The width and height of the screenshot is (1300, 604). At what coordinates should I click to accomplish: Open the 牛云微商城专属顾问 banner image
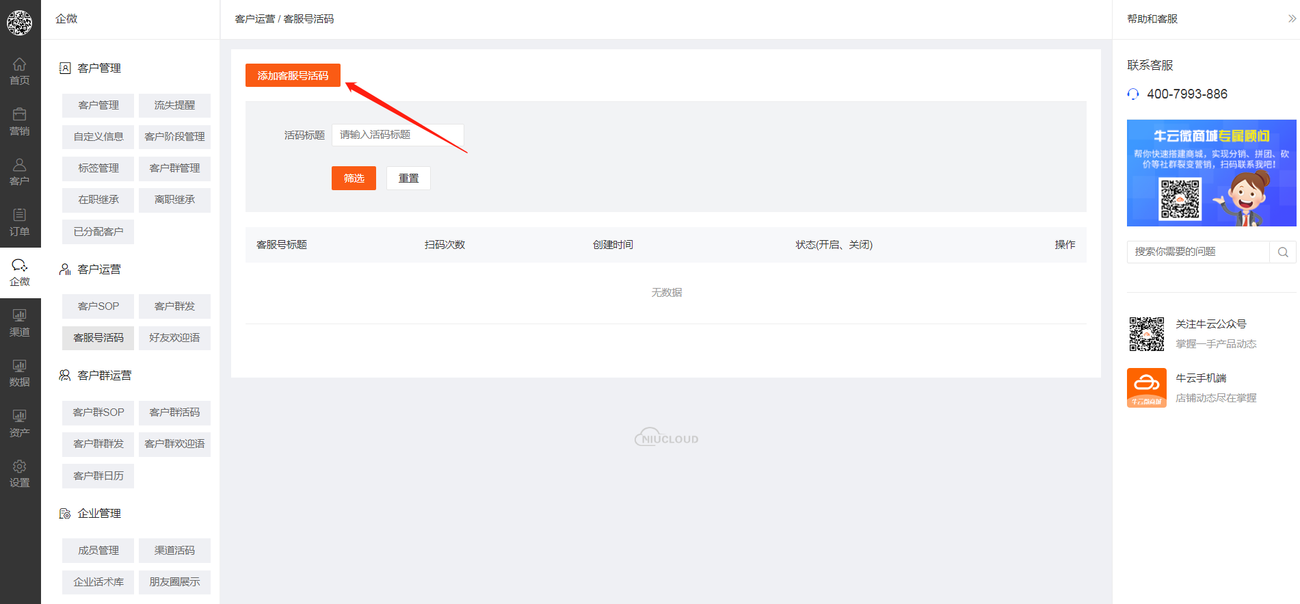tap(1211, 173)
